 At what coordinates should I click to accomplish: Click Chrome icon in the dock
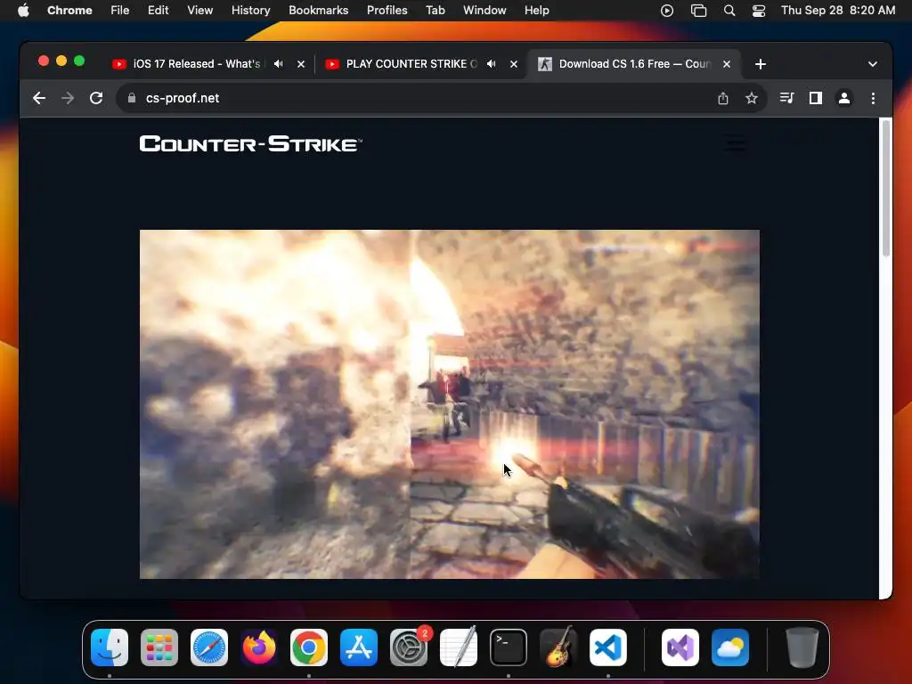click(309, 647)
